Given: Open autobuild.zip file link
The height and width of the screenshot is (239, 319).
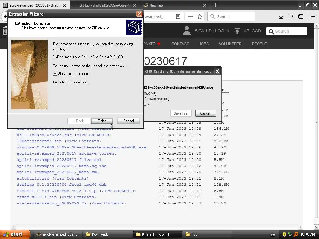Looking at the screenshot, I should coord(33,178).
